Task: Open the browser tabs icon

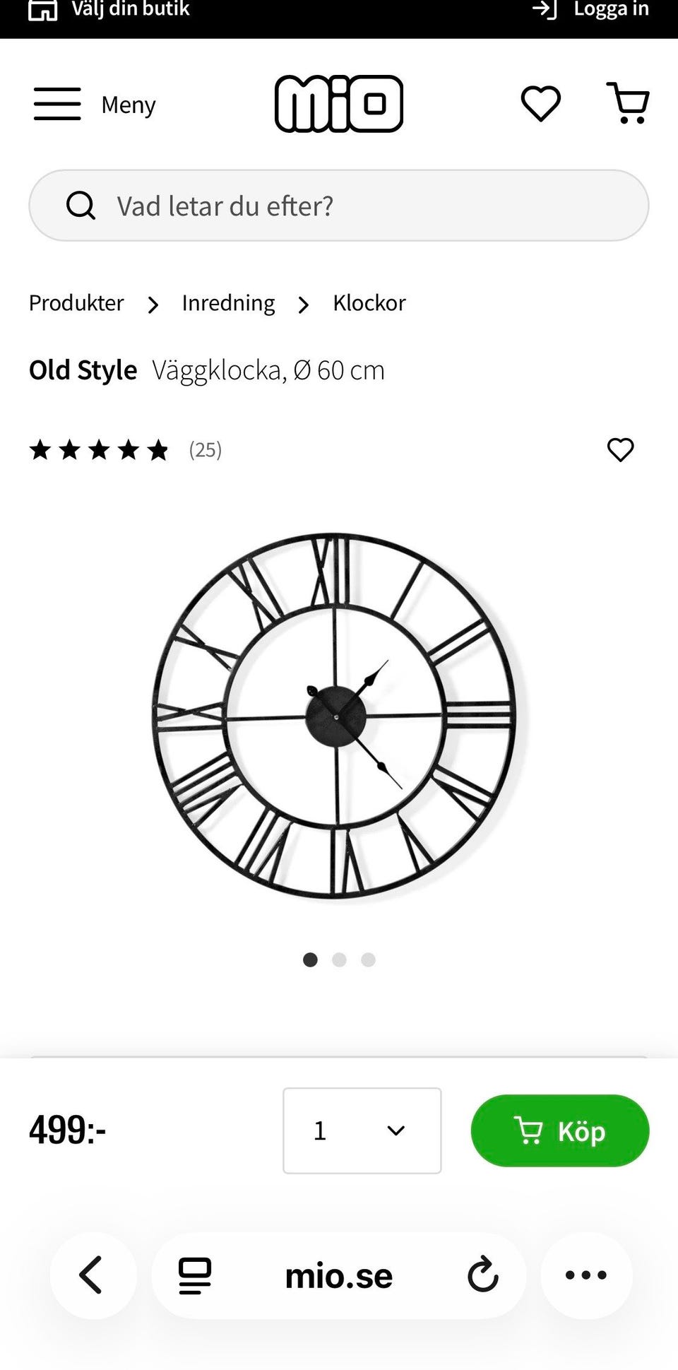Action: pos(195,1276)
